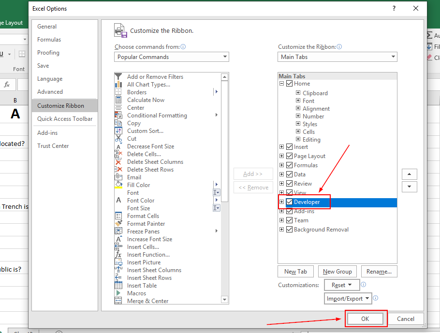Click the Format Painter brush icon

pos(118,224)
